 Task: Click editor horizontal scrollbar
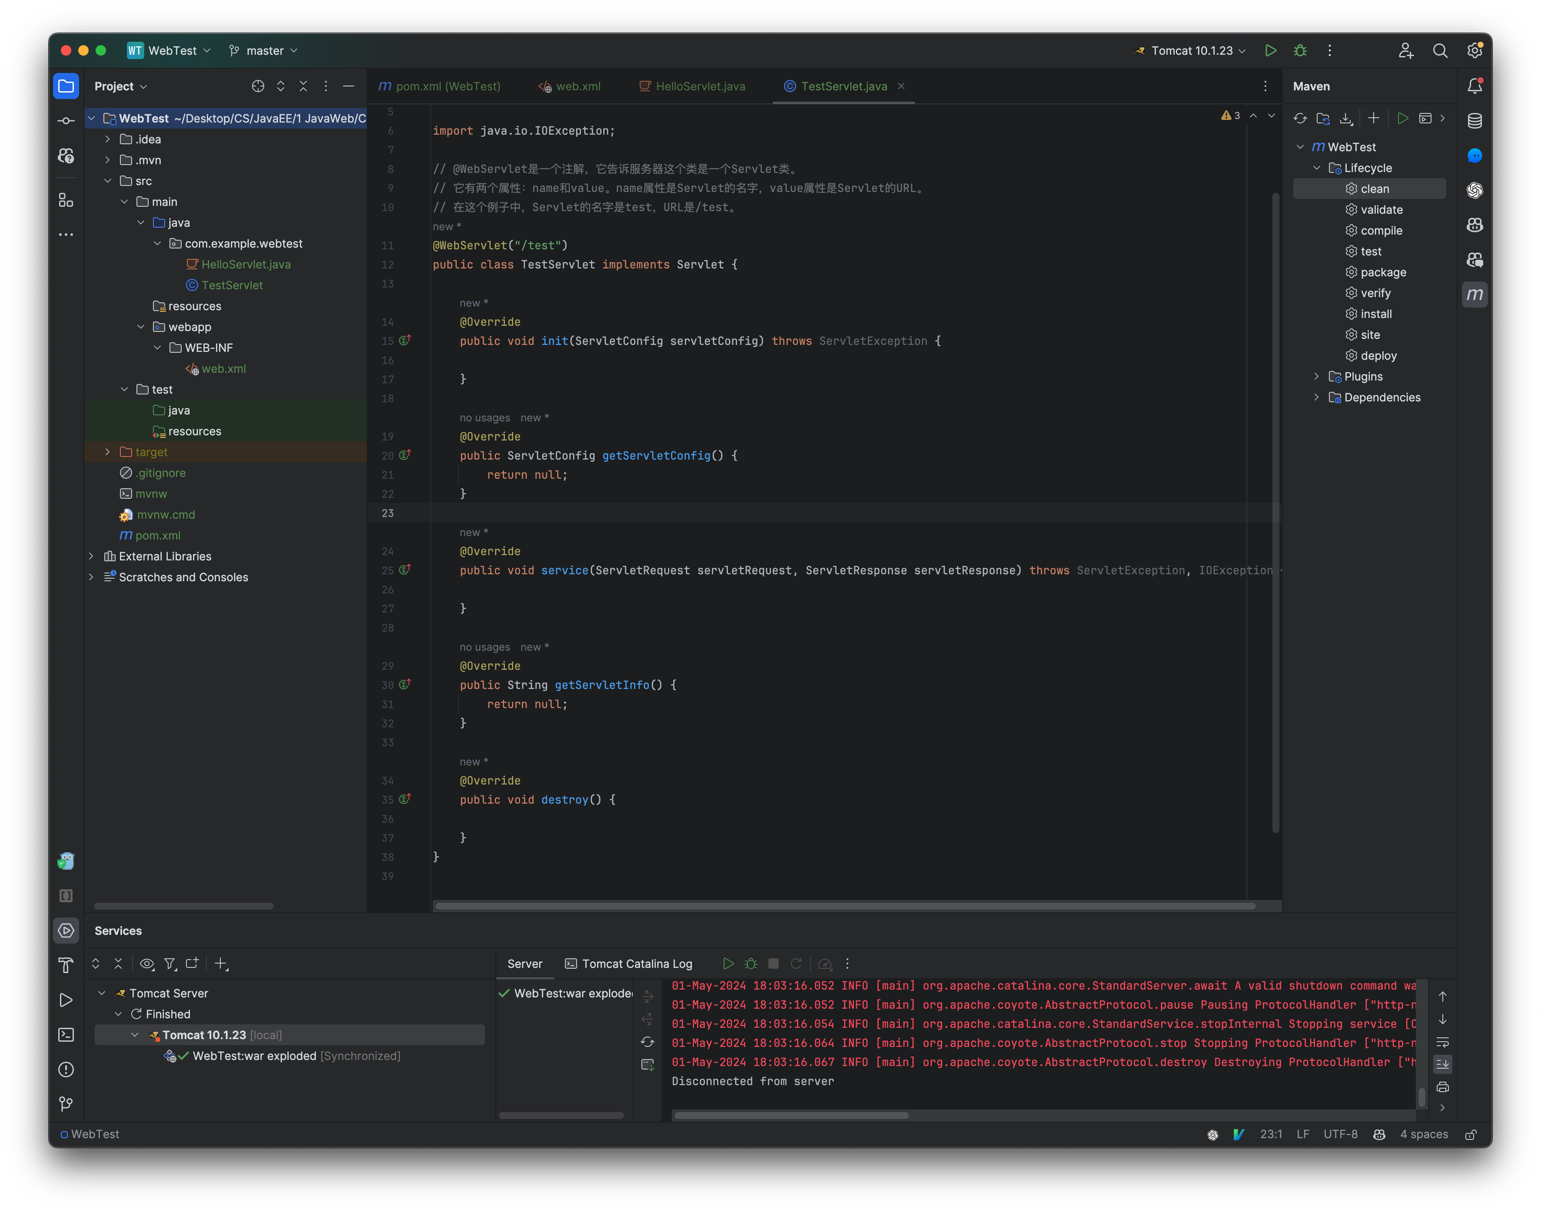point(845,906)
